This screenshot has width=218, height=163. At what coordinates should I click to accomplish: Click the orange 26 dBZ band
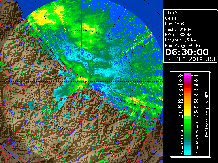tap(187, 96)
